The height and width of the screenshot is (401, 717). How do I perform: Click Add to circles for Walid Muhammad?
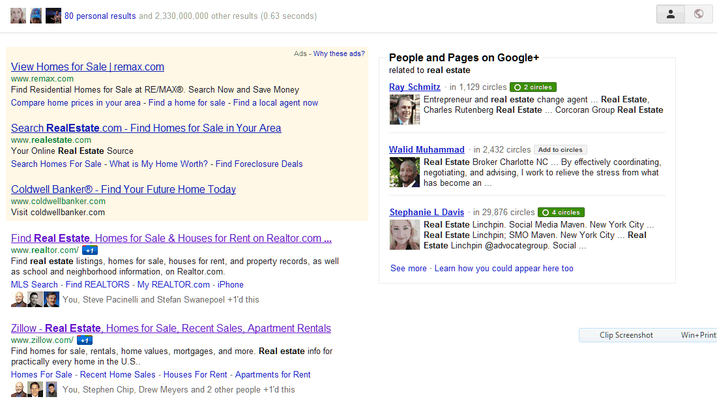coord(560,149)
